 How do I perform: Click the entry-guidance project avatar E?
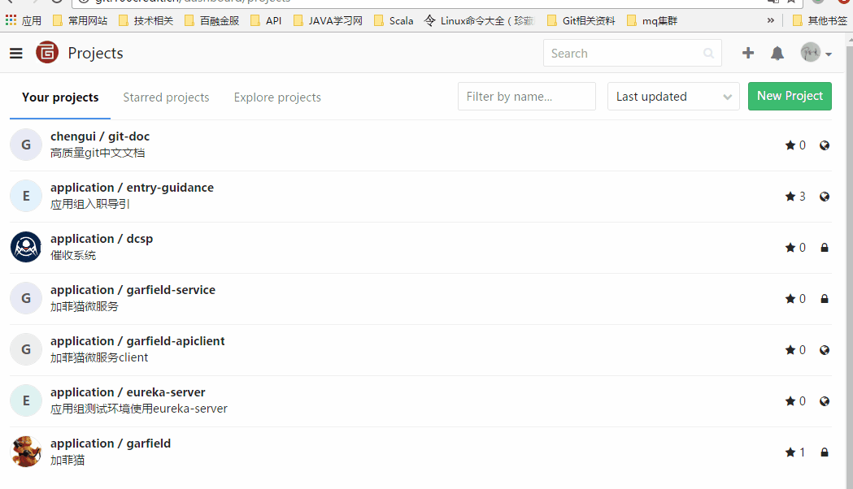25,196
